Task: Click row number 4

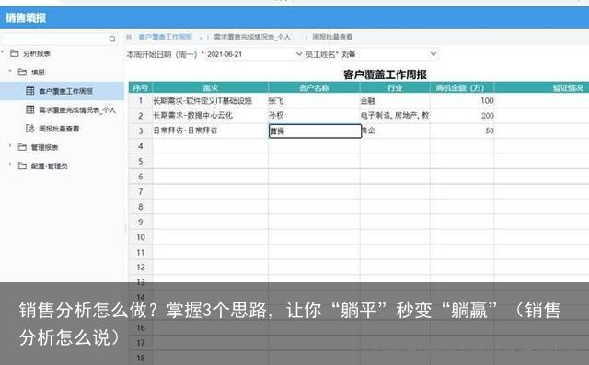Action: [141, 146]
